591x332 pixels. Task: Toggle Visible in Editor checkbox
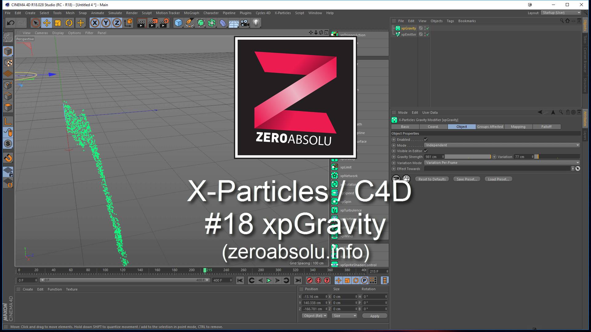426,151
